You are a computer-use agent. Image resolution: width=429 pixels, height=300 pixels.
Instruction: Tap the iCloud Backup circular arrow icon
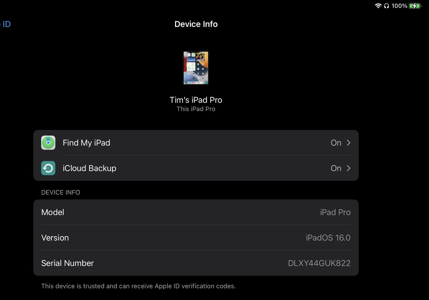(x=48, y=168)
